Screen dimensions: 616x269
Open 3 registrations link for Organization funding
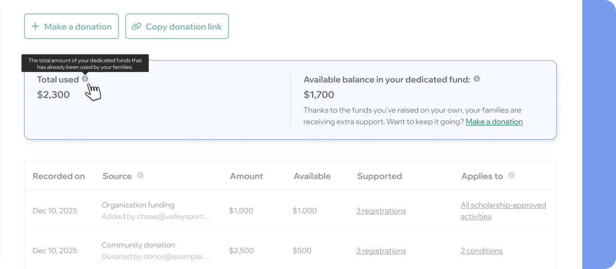[381, 211]
